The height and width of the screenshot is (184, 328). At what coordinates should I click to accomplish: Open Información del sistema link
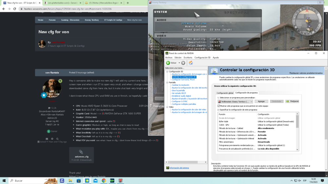point(179,168)
